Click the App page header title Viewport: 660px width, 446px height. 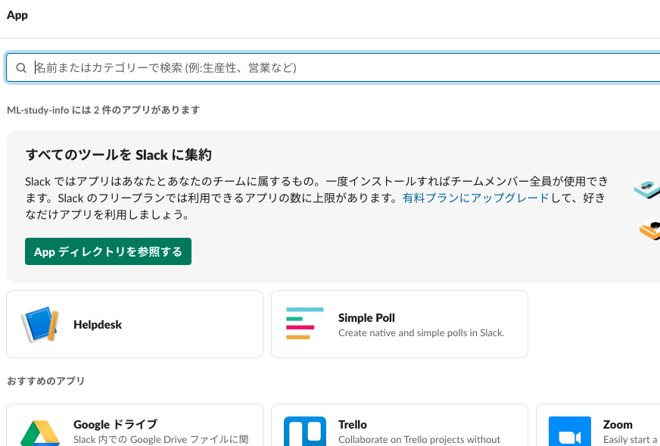click(x=17, y=15)
